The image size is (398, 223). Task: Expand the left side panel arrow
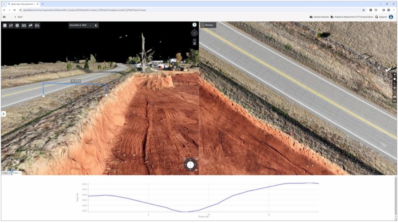click(x=3, y=114)
